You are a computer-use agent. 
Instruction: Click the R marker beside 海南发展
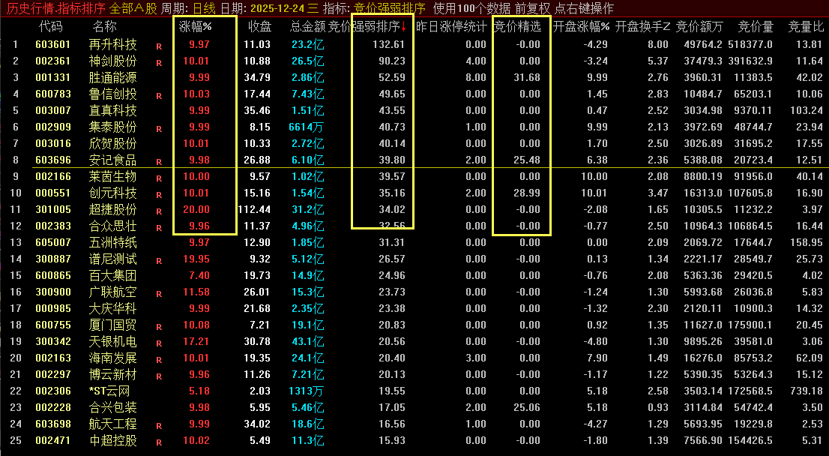pyautogui.click(x=159, y=360)
